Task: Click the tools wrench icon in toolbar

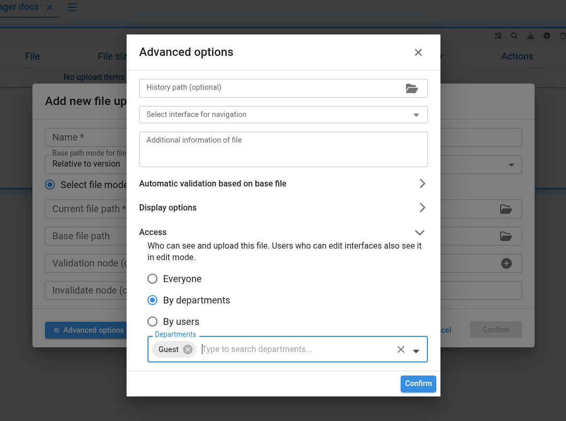Action: pyautogui.click(x=498, y=36)
